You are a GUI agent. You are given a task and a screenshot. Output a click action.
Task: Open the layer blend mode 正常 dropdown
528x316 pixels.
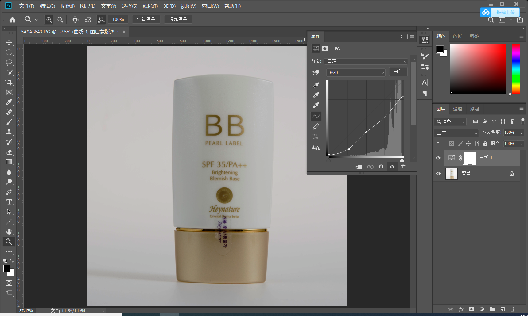click(456, 133)
